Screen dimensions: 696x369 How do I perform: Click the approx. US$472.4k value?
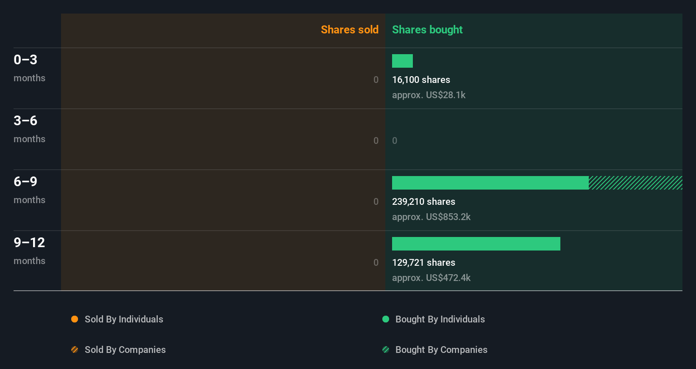[431, 278]
